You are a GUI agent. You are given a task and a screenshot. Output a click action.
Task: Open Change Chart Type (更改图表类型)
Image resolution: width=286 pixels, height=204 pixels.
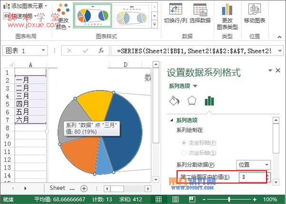pyautogui.click(x=227, y=11)
